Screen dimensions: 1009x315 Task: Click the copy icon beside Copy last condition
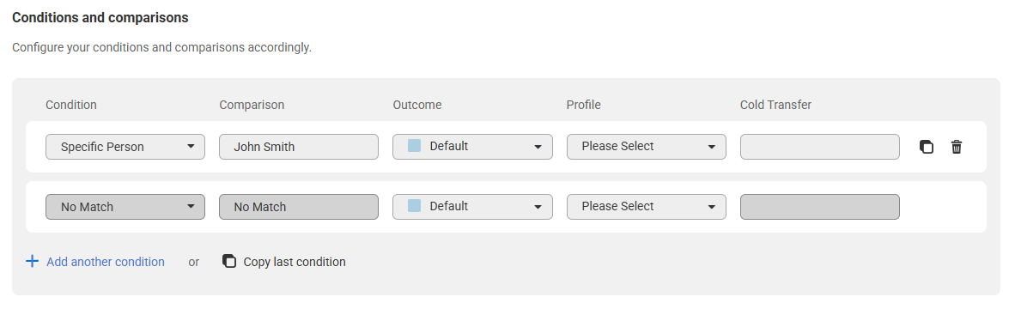[229, 261]
